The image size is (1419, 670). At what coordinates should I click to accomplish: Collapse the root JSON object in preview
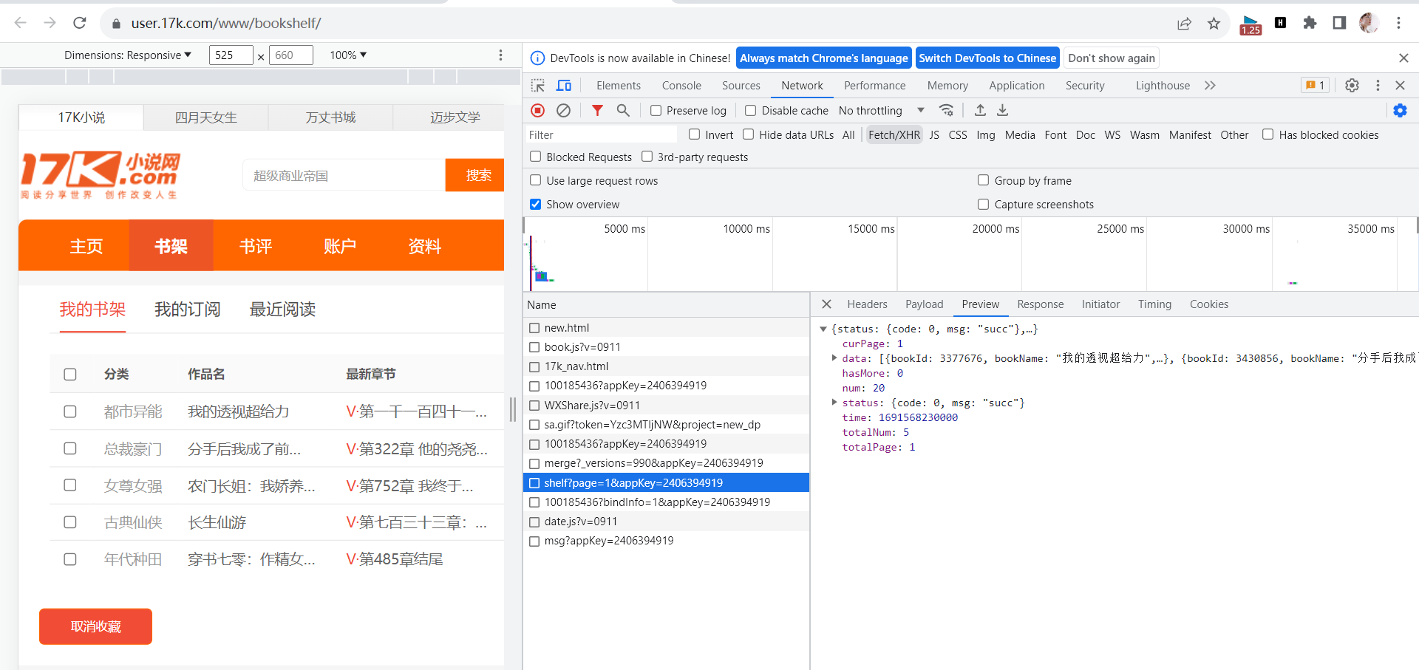pyautogui.click(x=823, y=329)
